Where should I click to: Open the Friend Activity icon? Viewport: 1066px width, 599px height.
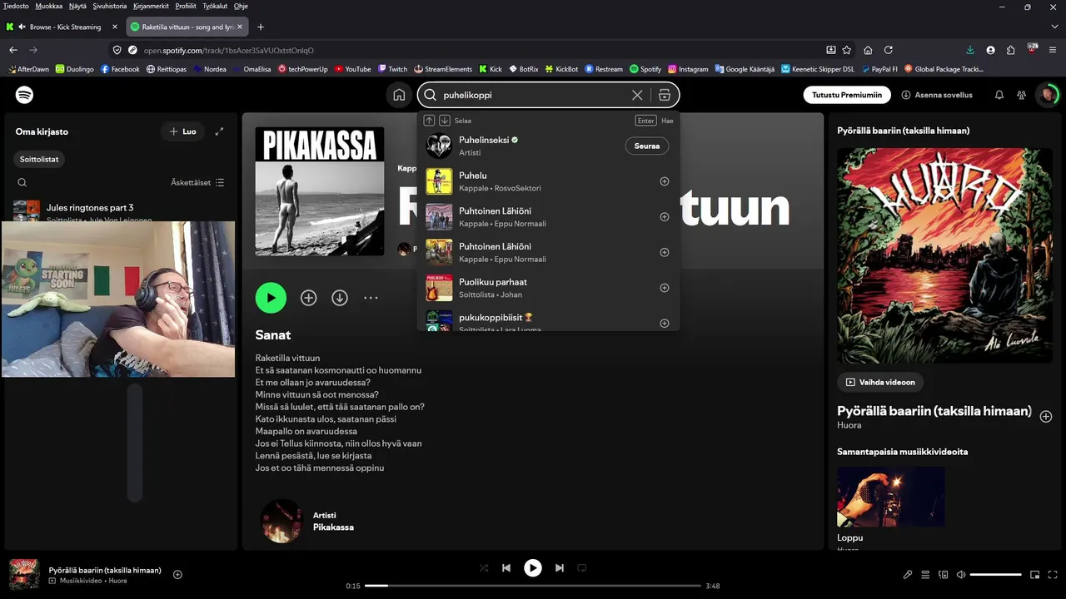click(1022, 95)
